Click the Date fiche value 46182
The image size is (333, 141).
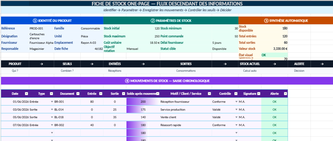click(92, 49)
